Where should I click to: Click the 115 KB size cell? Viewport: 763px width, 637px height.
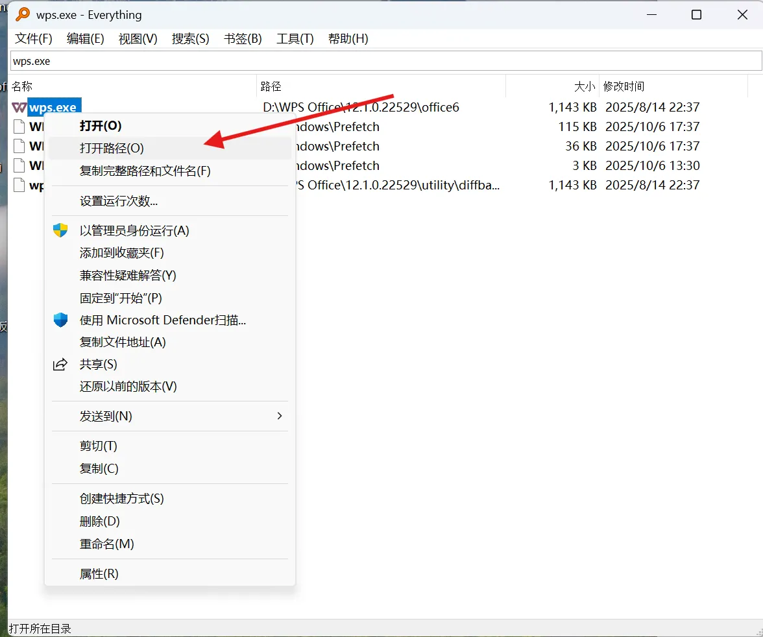coord(577,126)
